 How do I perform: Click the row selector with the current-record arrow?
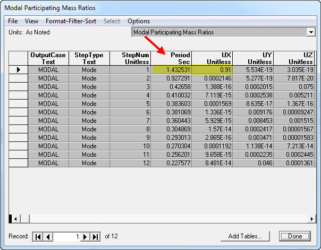click(18, 70)
